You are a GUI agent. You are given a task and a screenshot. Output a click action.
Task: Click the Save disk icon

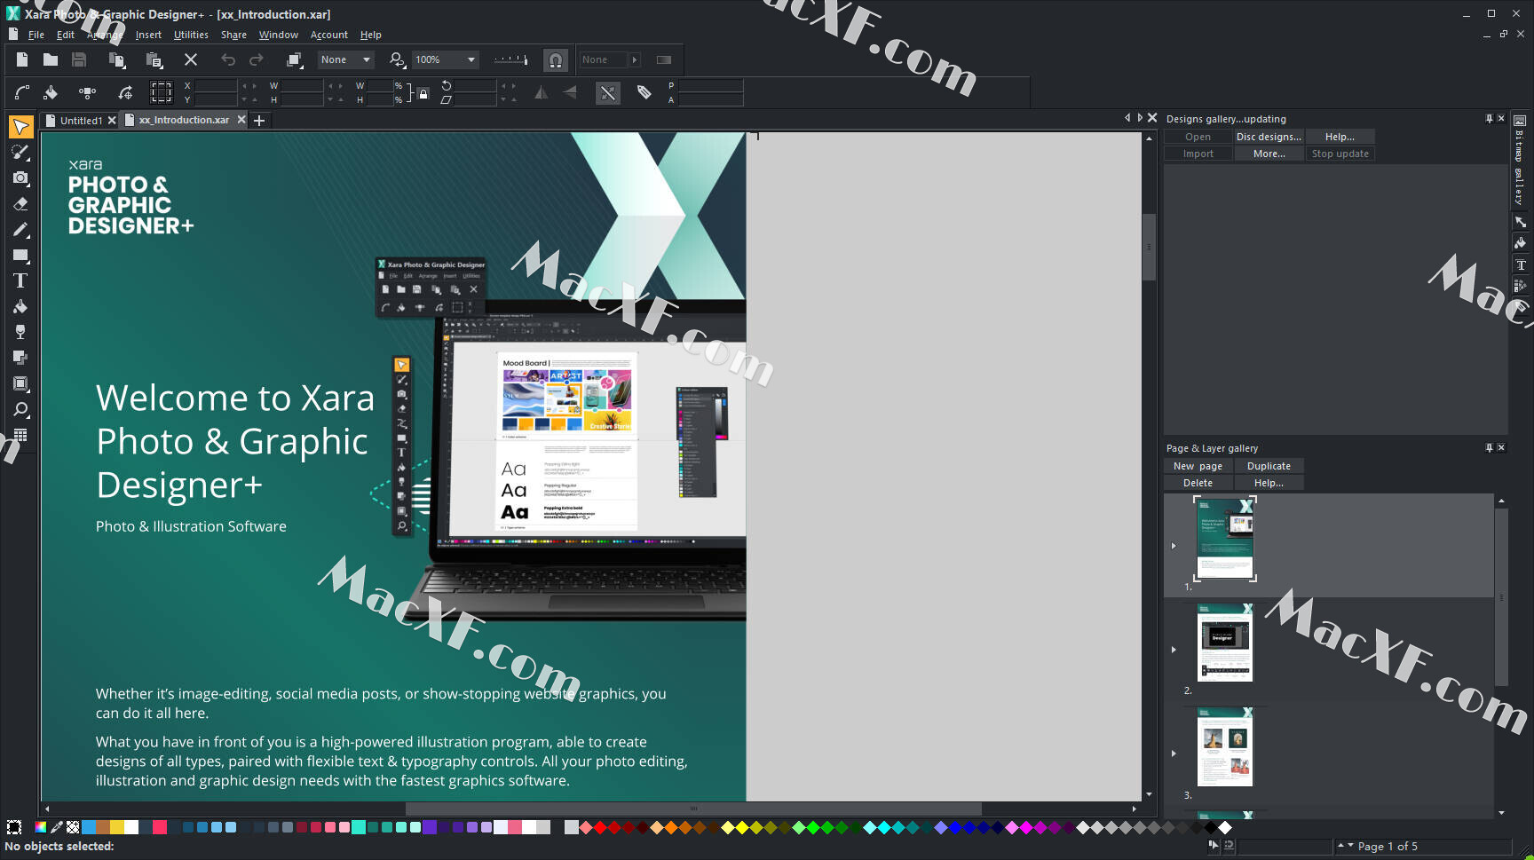(79, 59)
